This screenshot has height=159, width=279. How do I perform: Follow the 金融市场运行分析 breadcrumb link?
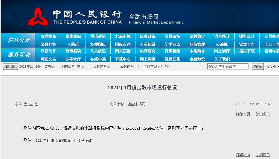(x=157, y=67)
